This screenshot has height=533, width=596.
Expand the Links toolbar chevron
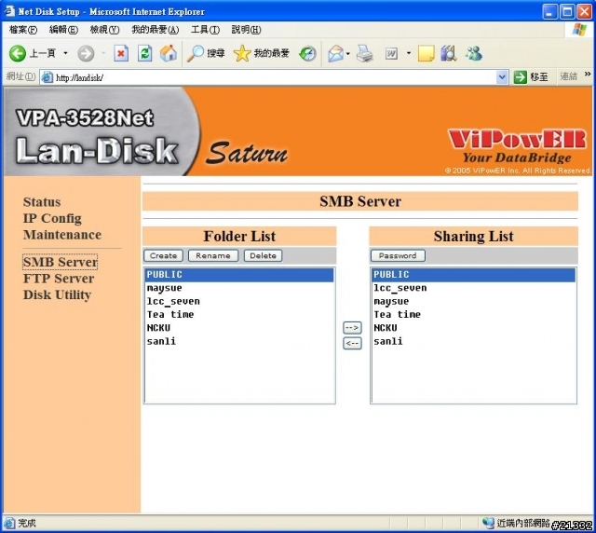588,75
